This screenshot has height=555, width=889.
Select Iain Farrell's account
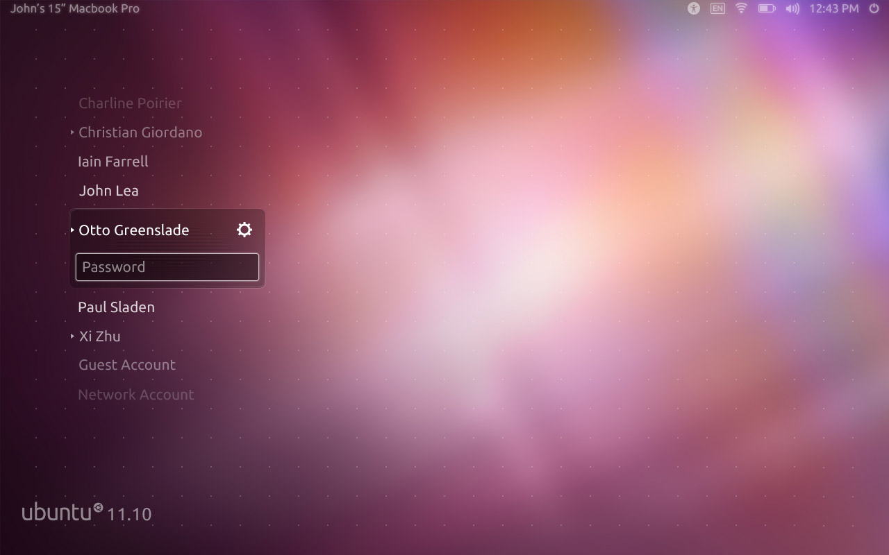tap(113, 161)
